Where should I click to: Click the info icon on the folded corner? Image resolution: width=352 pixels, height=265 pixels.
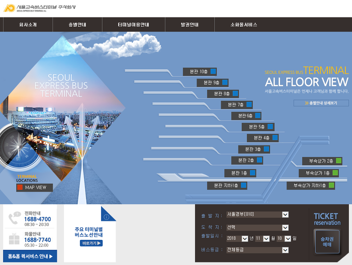[x=107, y=217]
